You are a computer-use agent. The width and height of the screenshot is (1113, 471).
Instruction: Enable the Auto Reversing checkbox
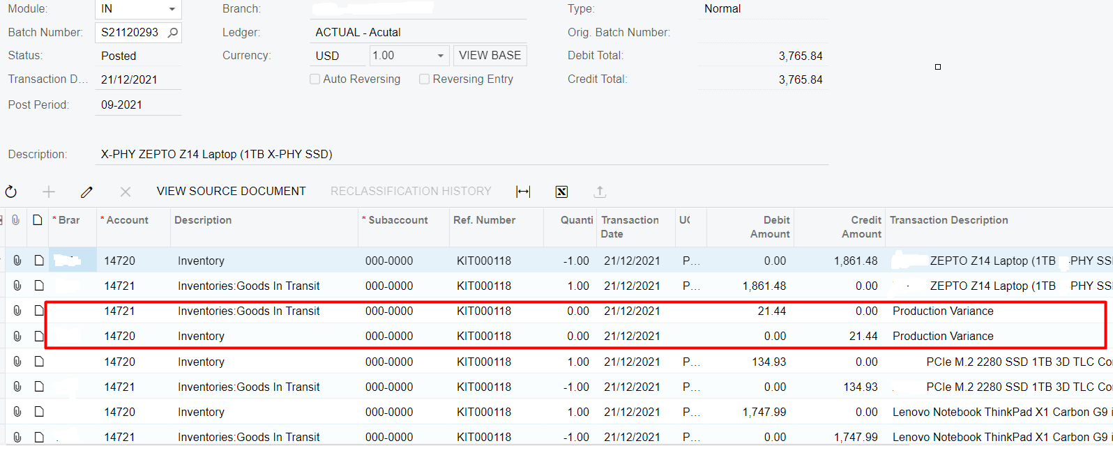coord(315,79)
